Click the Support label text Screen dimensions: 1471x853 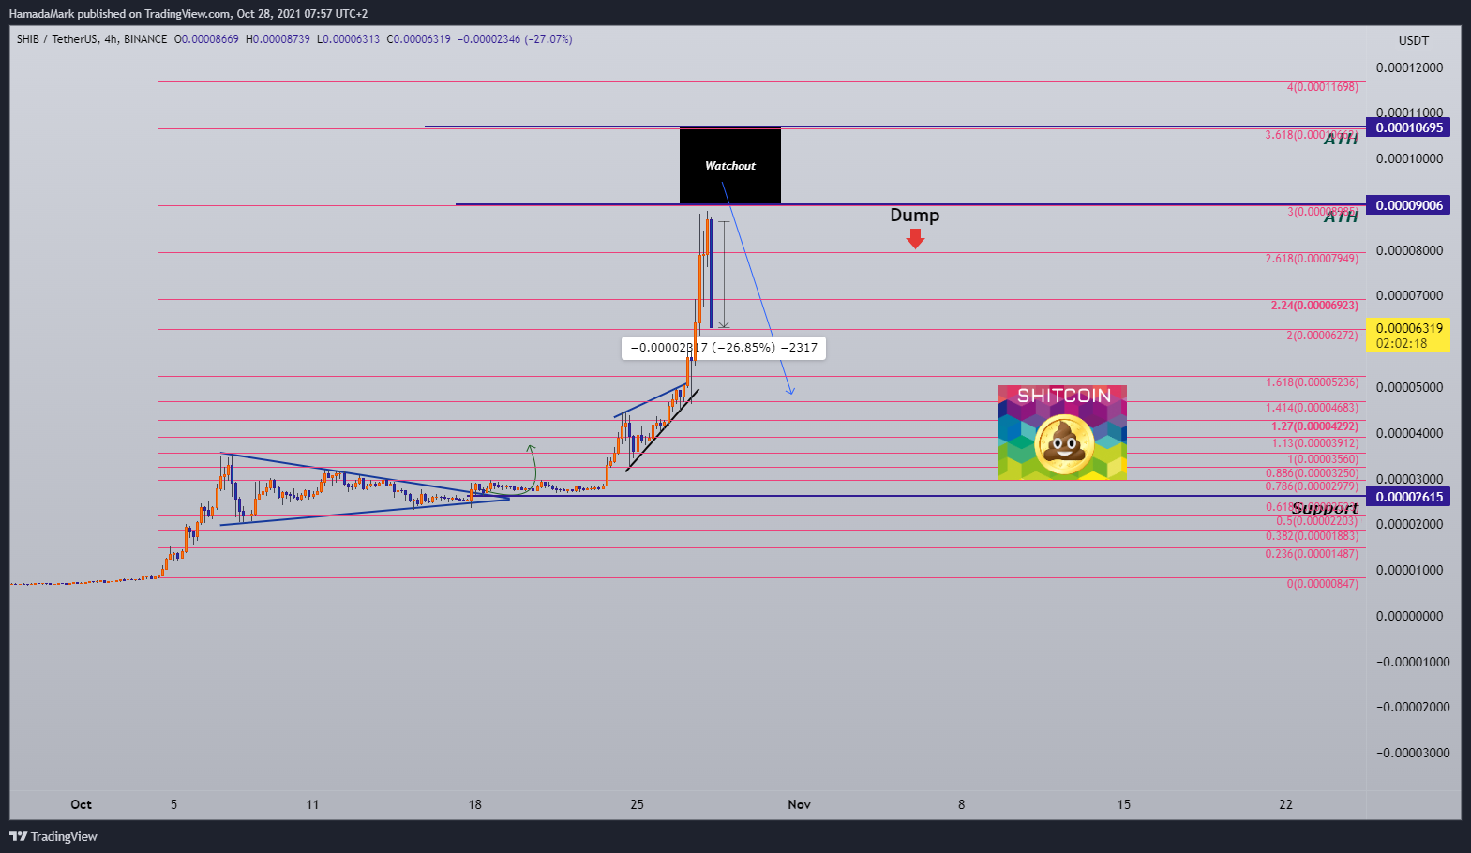point(1325,508)
